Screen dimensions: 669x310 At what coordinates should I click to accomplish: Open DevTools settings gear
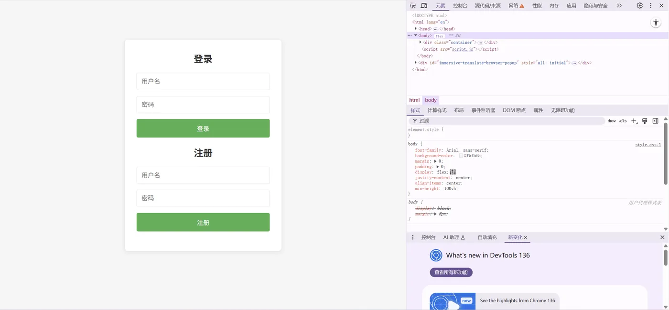pos(639,6)
